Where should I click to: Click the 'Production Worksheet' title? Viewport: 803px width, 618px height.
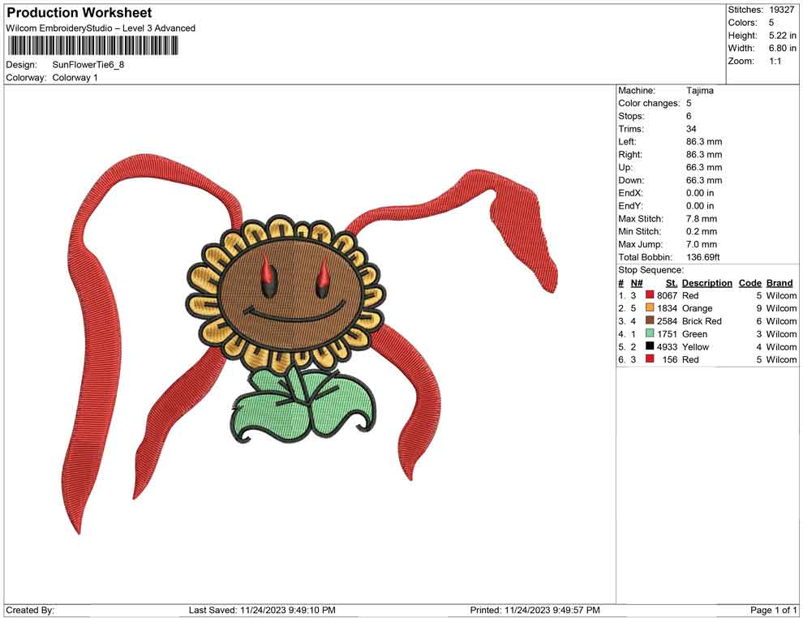(79, 13)
